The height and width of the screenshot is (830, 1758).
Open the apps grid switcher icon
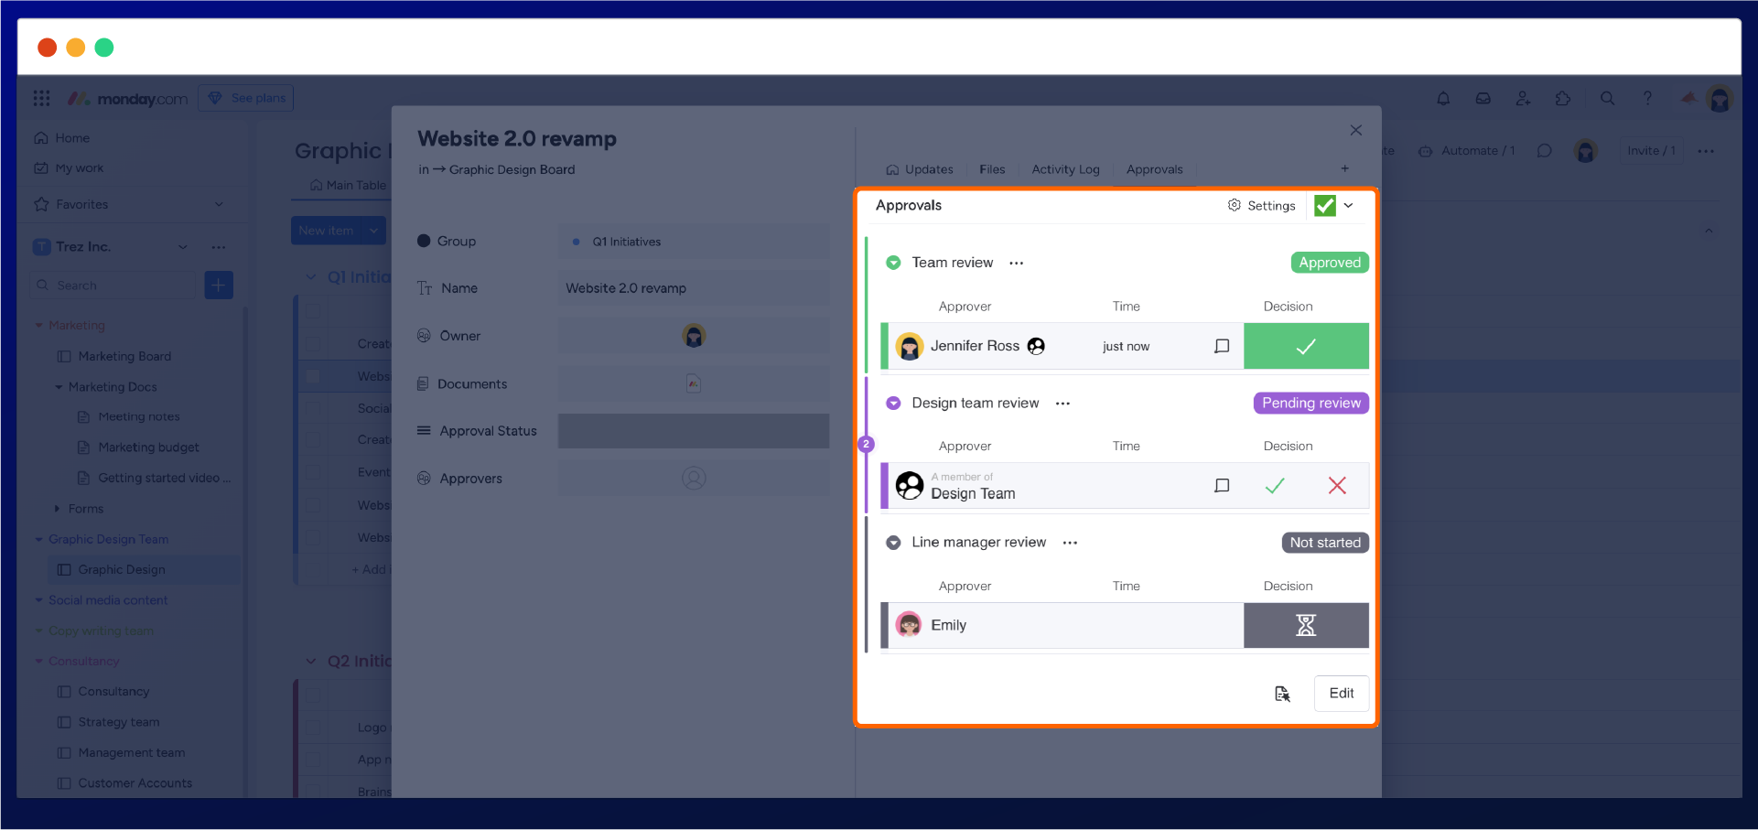coord(42,99)
